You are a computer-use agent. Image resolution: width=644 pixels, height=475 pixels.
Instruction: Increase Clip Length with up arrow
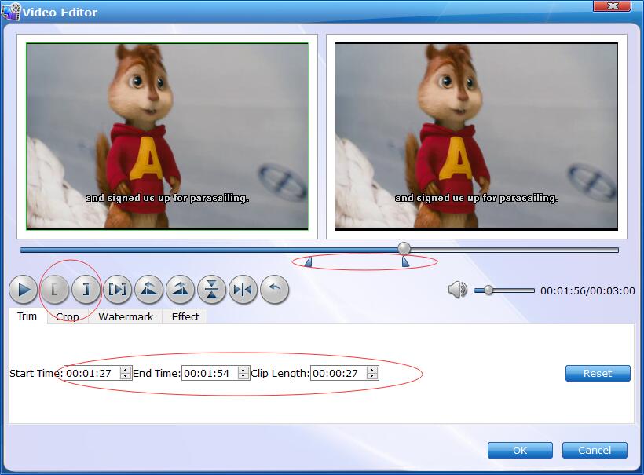click(372, 370)
